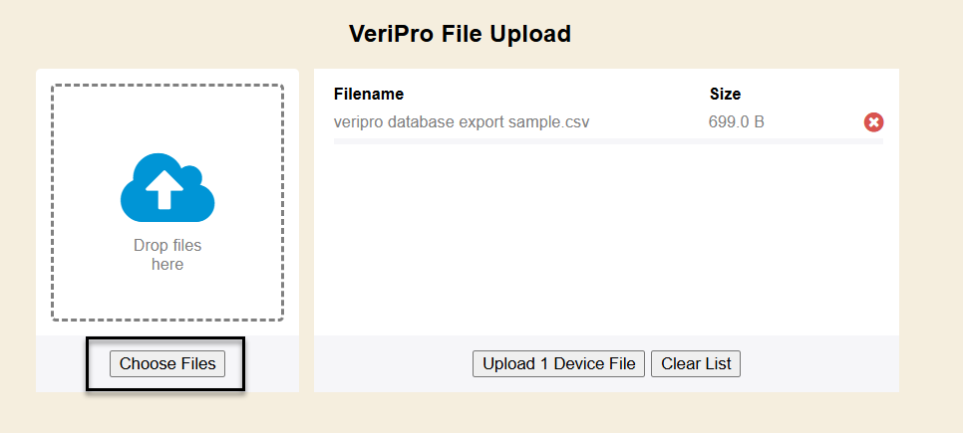963x433 pixels.
Task: Click the VeriPro File Upload heading
Action: point(460,34)
